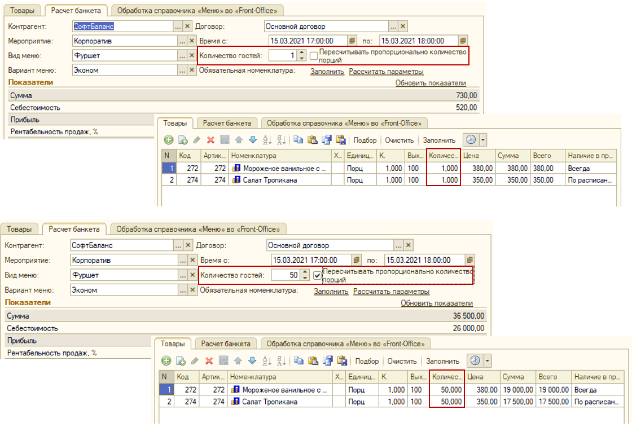Click the pencil Edit icon in the 50,000-quantity table toolbar
This screenshot has height=427, width=632.
(x=195, y=360)
